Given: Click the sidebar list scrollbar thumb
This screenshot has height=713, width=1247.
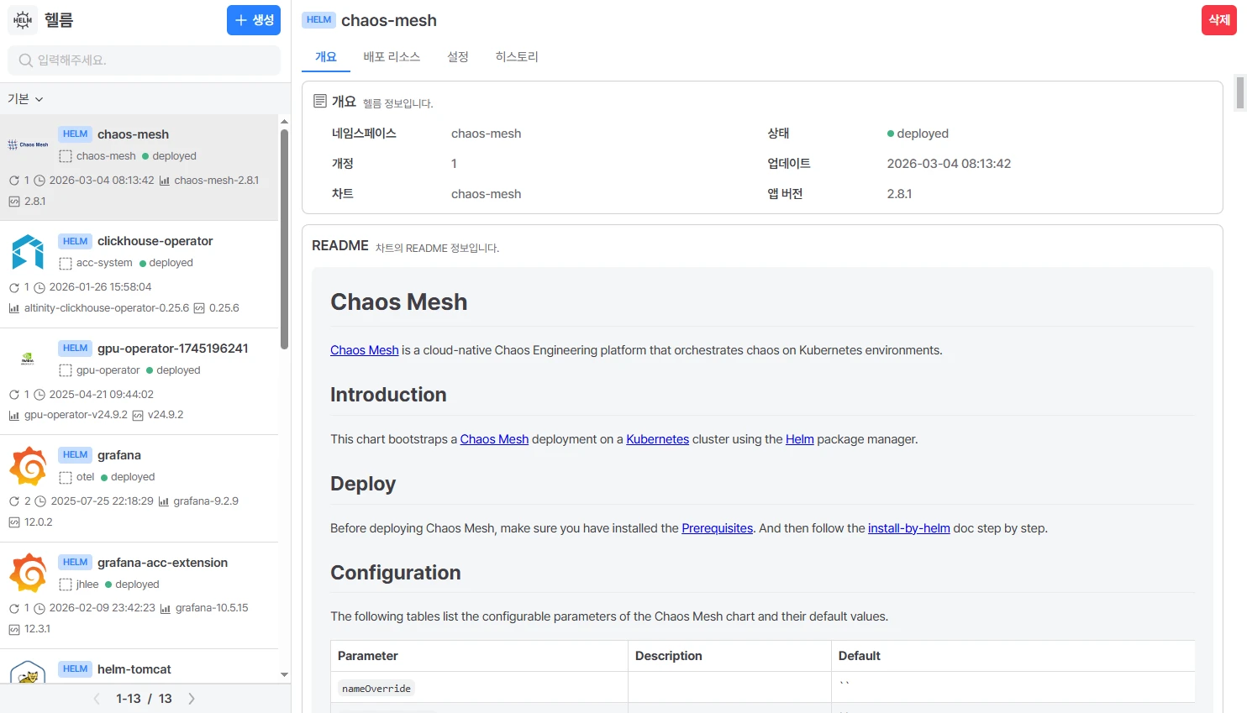Looking at the screenshot, I should tap(284, 239).
